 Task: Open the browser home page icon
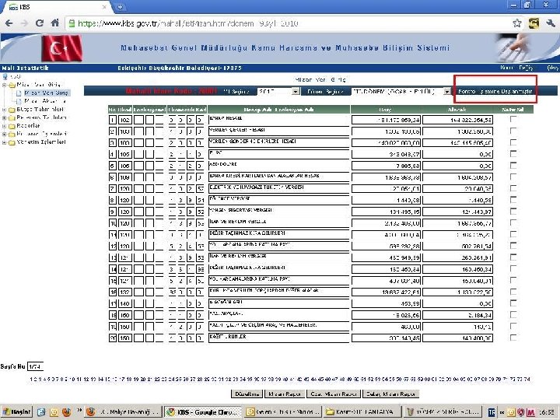(x=55, y=23)
